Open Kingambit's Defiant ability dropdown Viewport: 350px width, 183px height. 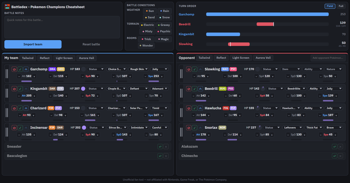pos(139,89)
